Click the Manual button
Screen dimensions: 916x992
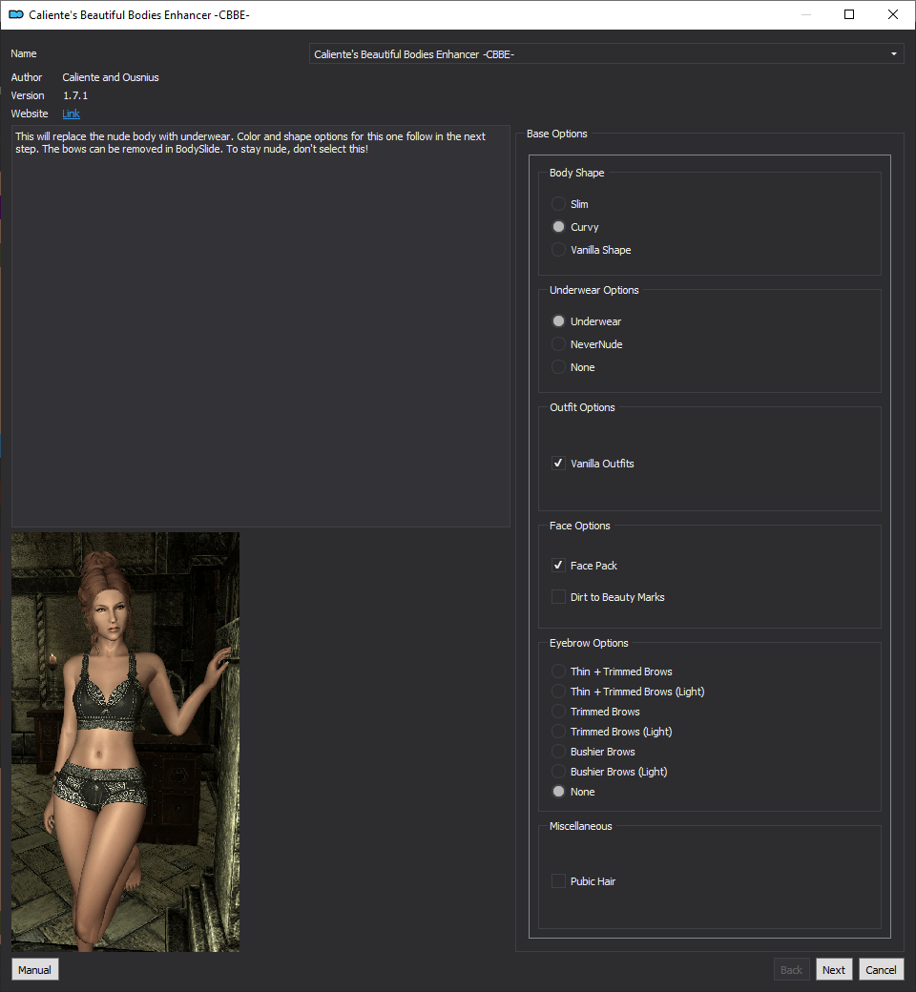click(34, 970)
